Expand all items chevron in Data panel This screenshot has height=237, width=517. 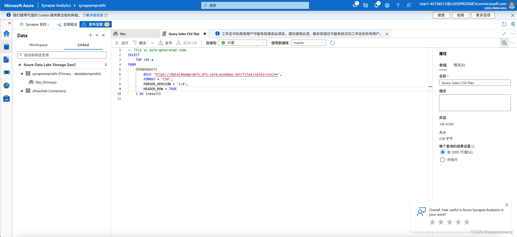(x=97, y=35)
